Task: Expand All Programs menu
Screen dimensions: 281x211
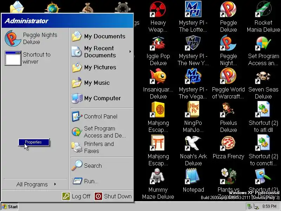Action: [x=35, y=184]
